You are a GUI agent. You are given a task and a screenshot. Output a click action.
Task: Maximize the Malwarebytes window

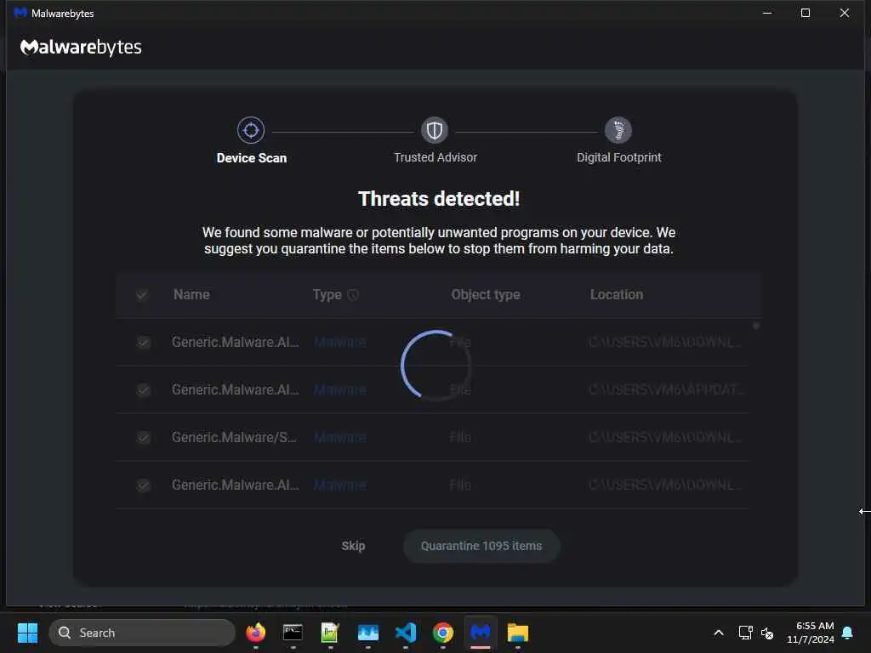pyautogui.click(x=806, y=13)
